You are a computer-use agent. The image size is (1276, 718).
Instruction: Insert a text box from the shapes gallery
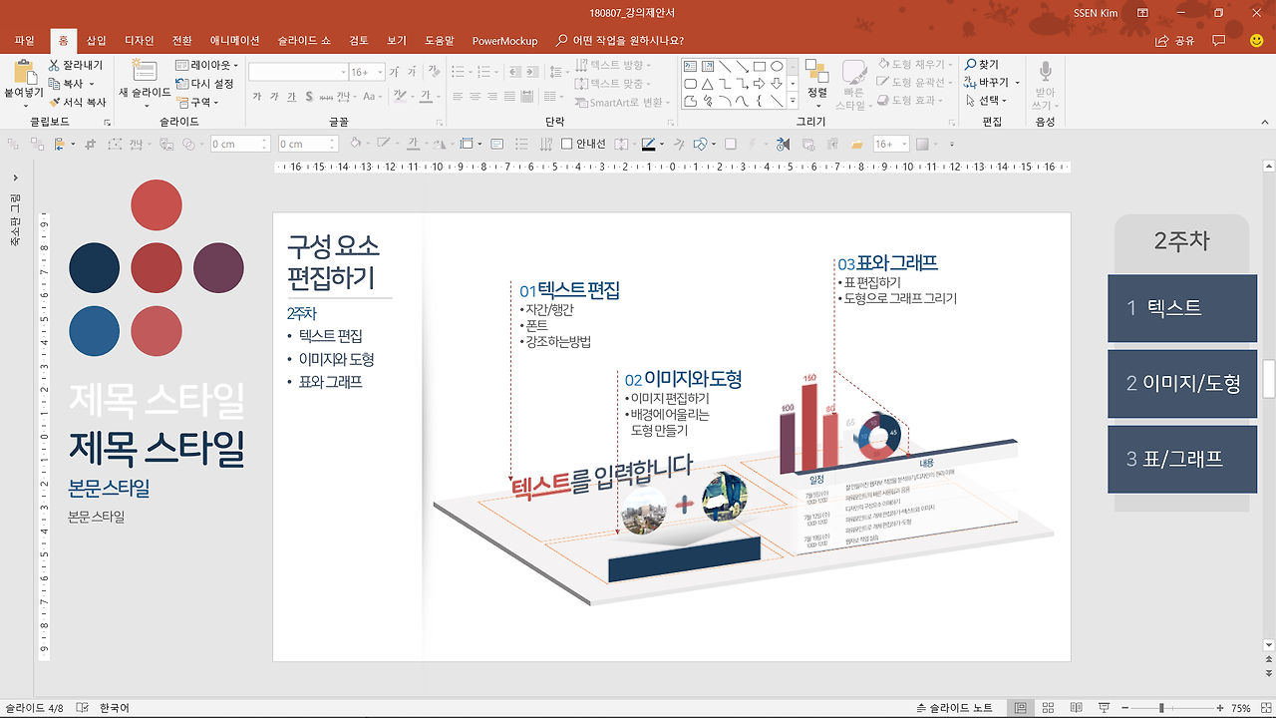[690, 67]
